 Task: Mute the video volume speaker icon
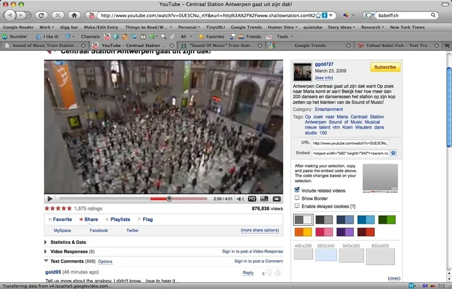[x=240, y=199]
